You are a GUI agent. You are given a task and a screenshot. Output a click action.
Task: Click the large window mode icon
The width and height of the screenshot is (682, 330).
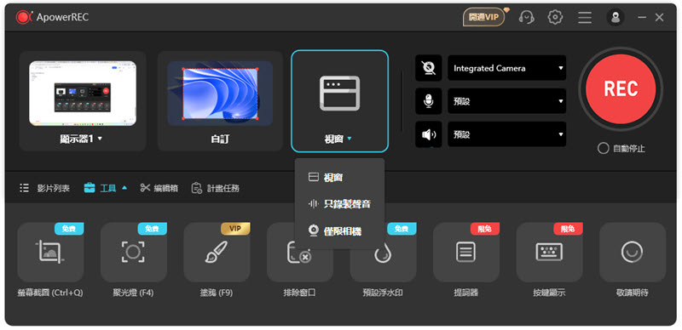tap(339, 93)
